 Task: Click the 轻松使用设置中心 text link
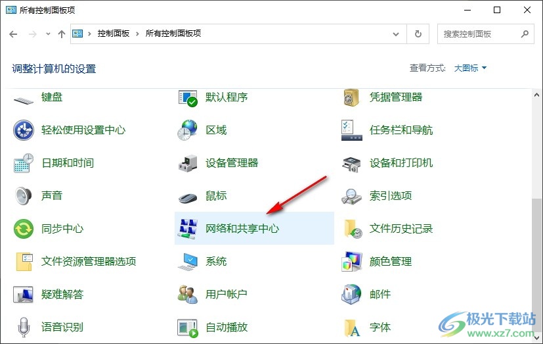pyautogui.click(x=83, y=130)
